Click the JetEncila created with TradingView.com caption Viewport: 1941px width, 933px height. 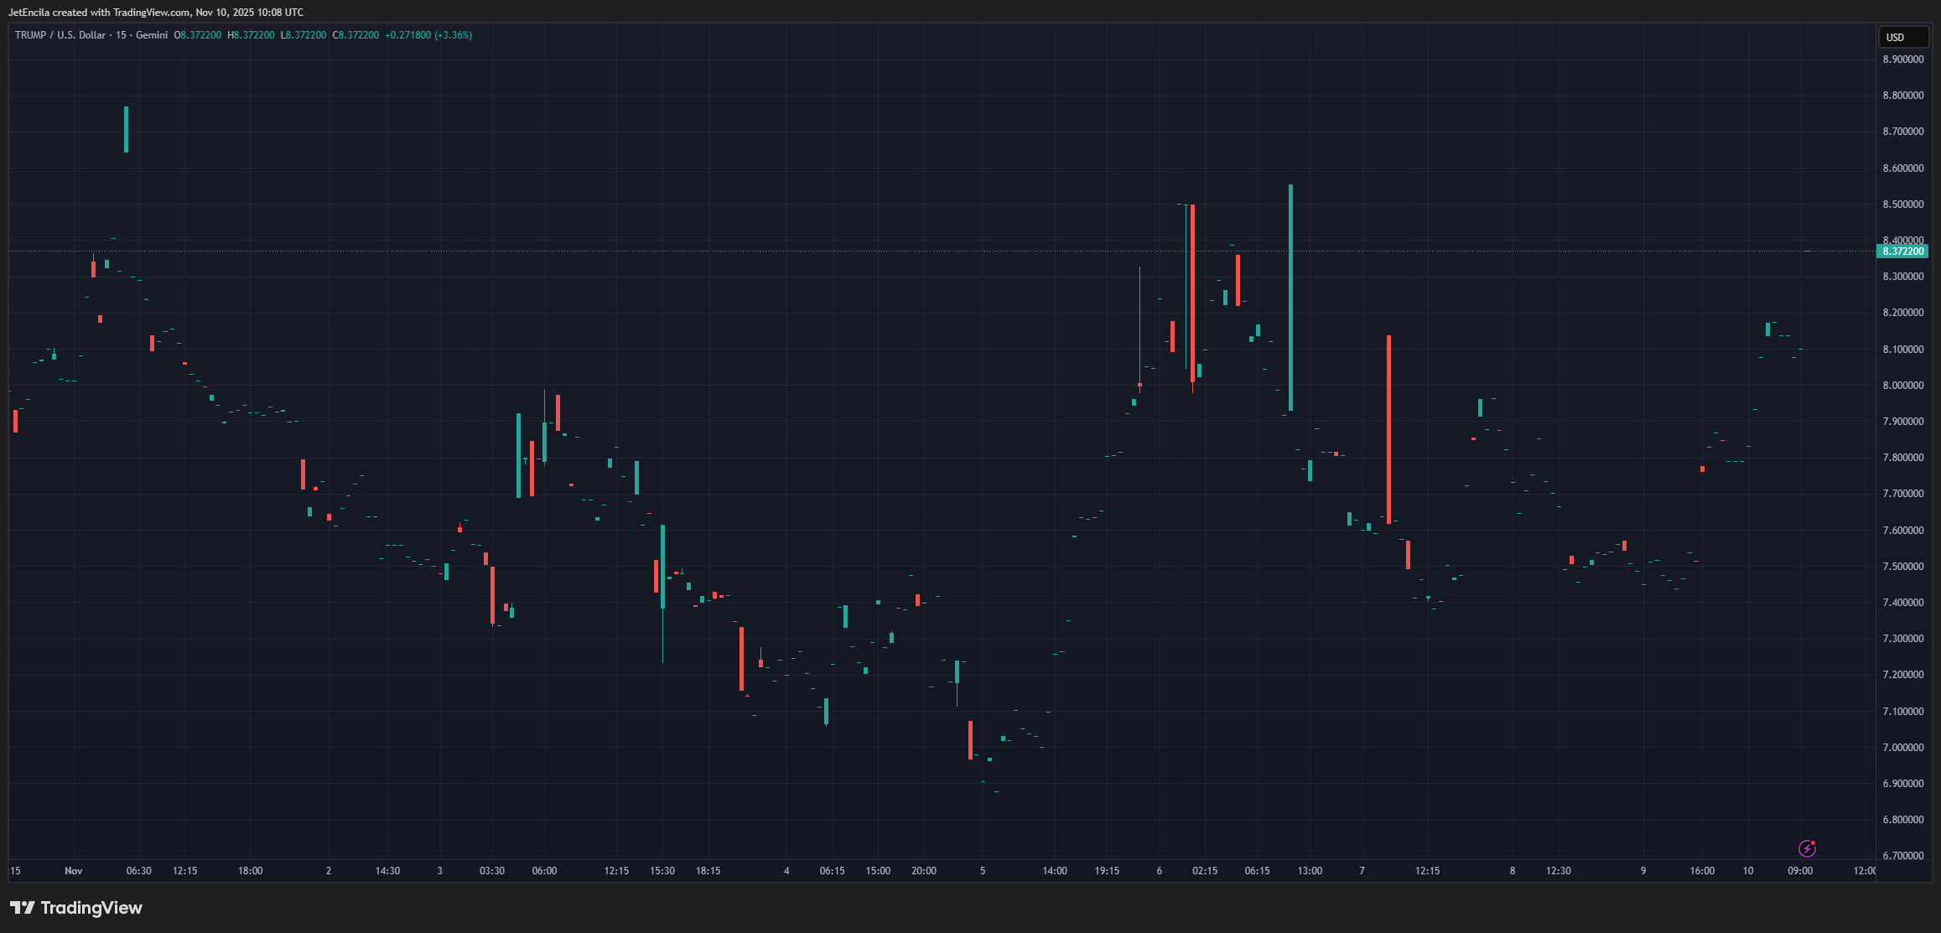point(156,13)
